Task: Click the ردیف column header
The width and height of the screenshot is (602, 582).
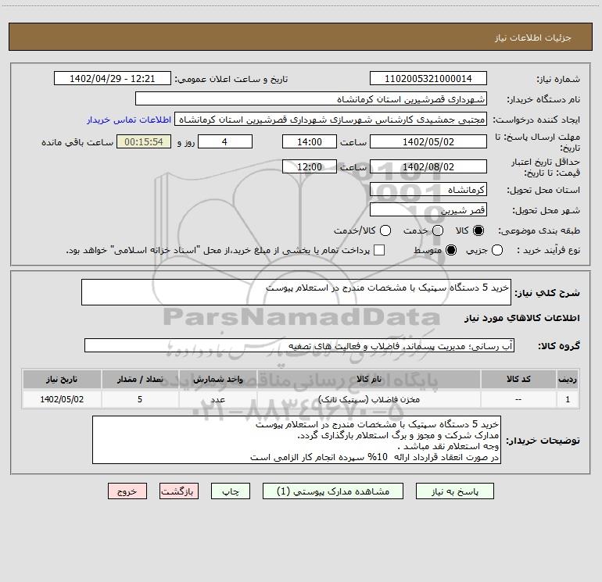Action: (x=568, y=379)
